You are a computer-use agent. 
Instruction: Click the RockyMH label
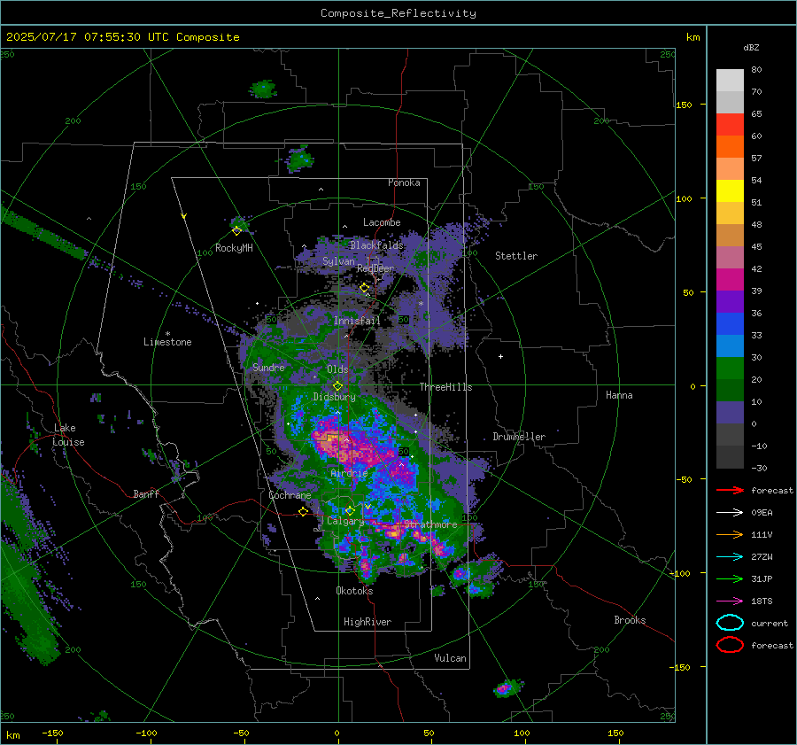[234, 248]
